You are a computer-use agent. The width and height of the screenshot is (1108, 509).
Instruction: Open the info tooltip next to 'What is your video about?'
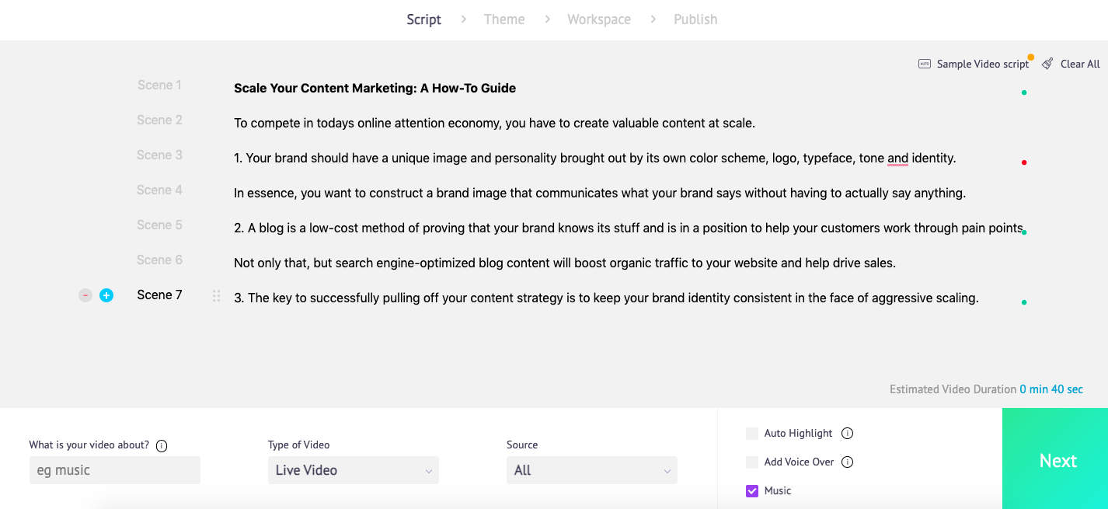[162, 445]
